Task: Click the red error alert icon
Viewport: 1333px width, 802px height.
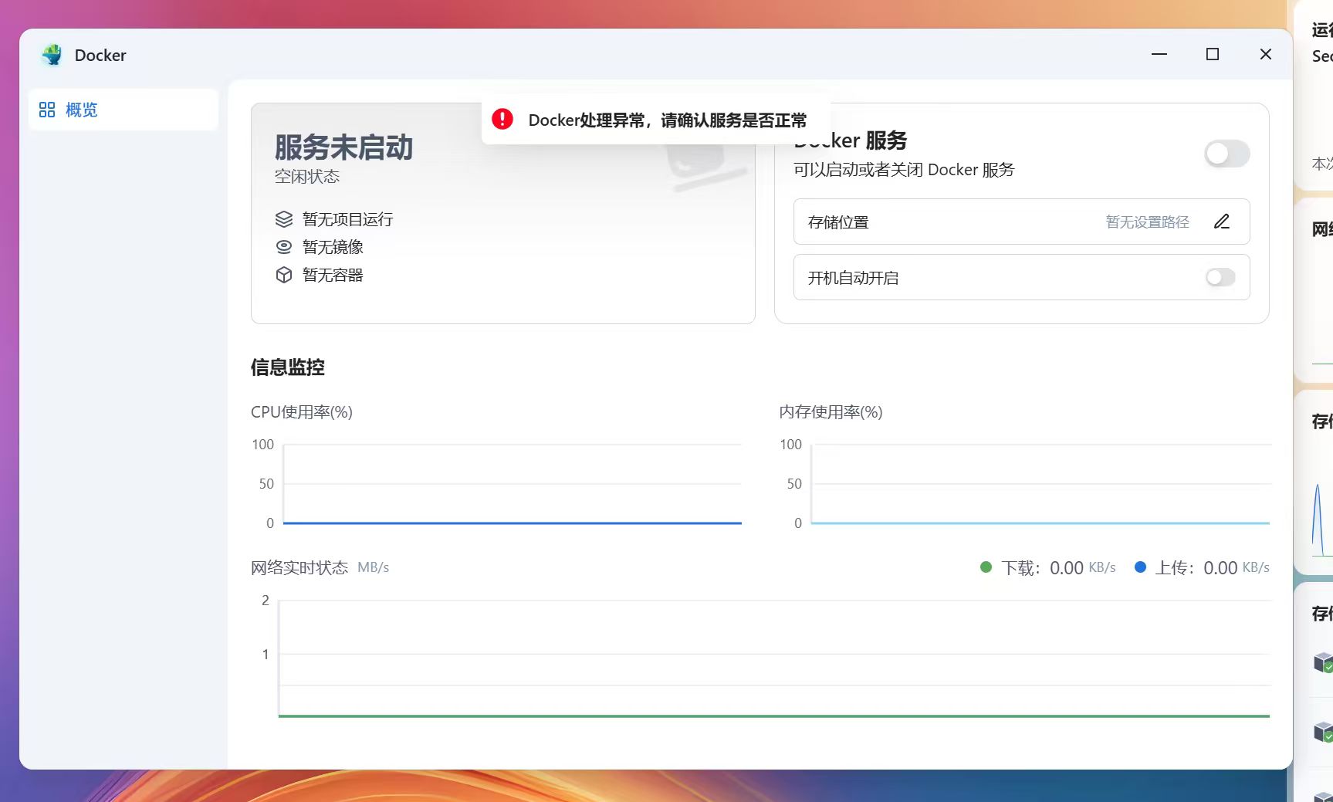Action: pyautogui.click(x=502, y=119)
